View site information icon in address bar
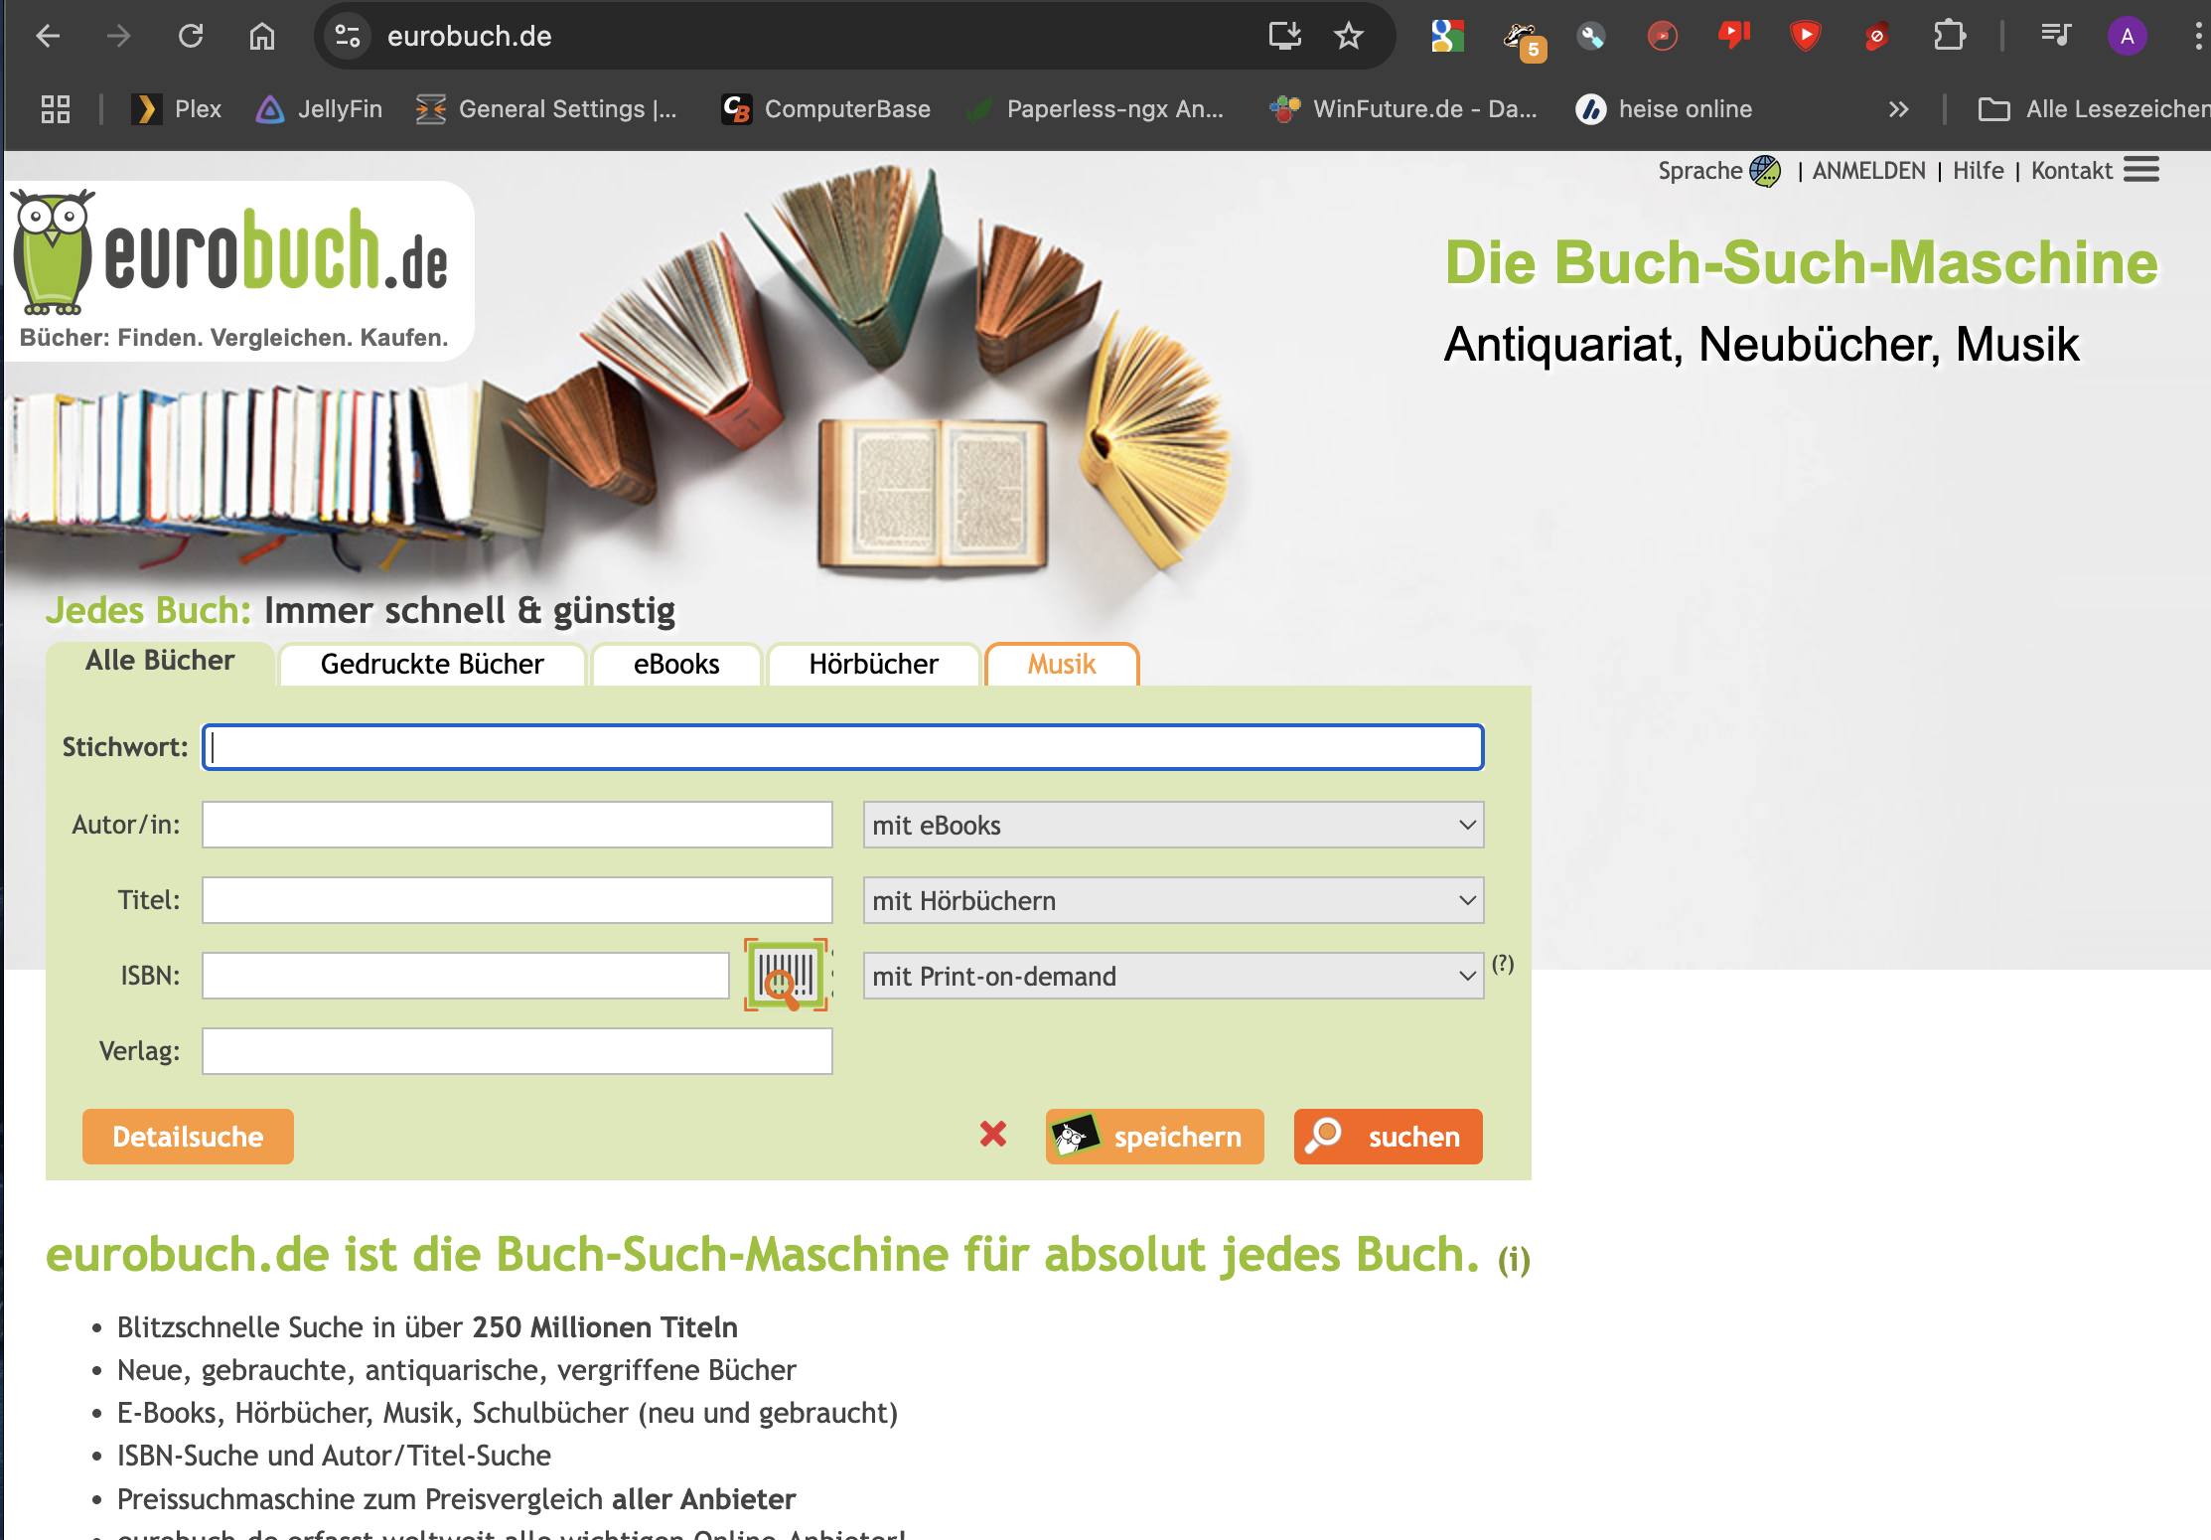This screenshot has height=1540, width=2211. pyautogui.click(x=348, y=37)
